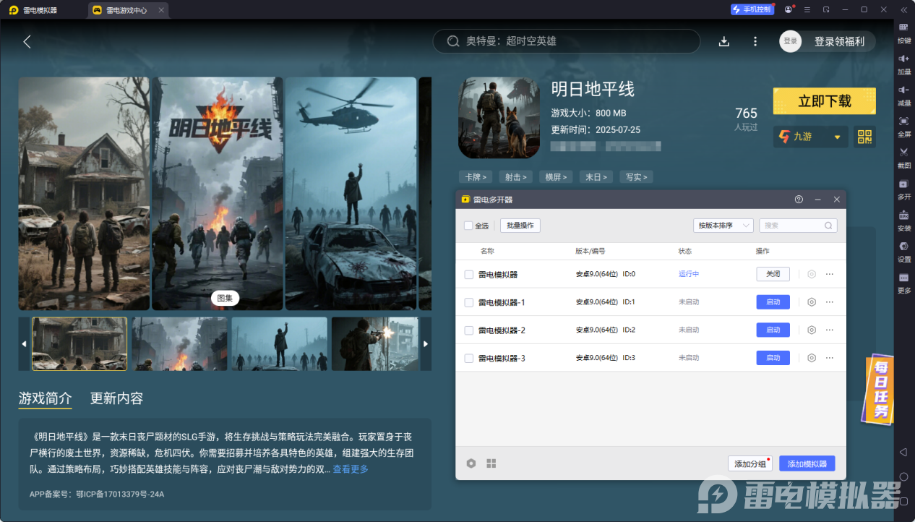Click 关闭 for running 雷电模拟器

pyautogui.click(x=773, y=274)
